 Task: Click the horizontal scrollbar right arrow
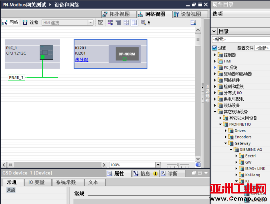(104, 165)
